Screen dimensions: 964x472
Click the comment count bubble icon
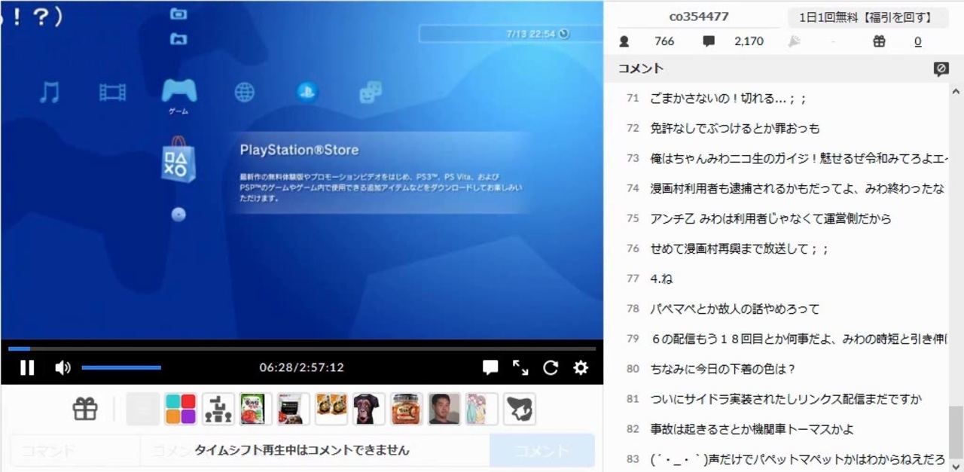point(709,41)
